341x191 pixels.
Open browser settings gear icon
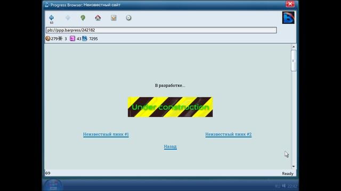coord(129,18)
